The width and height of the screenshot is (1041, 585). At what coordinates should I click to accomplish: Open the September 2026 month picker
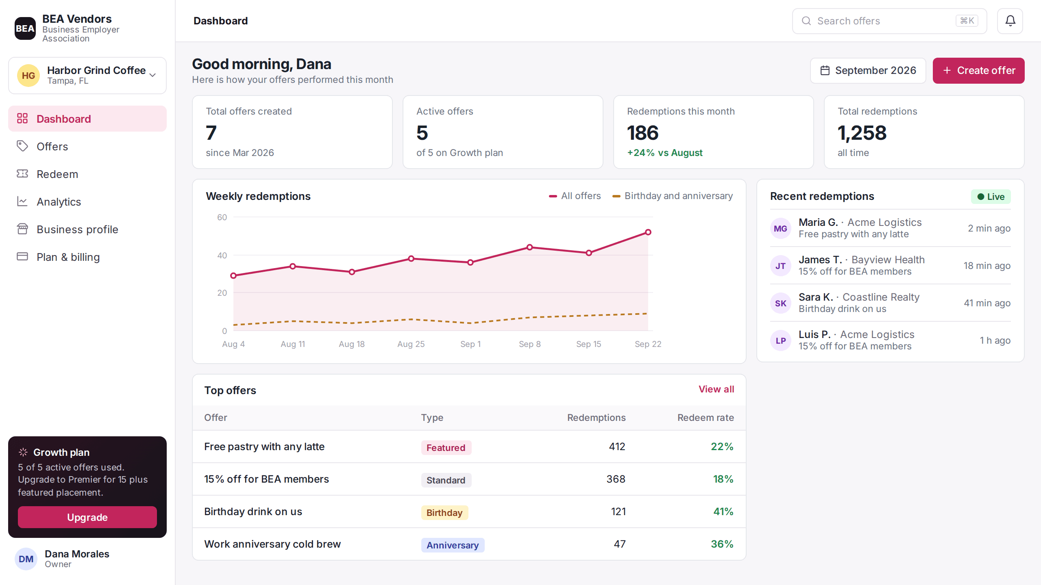coord(868,71)
